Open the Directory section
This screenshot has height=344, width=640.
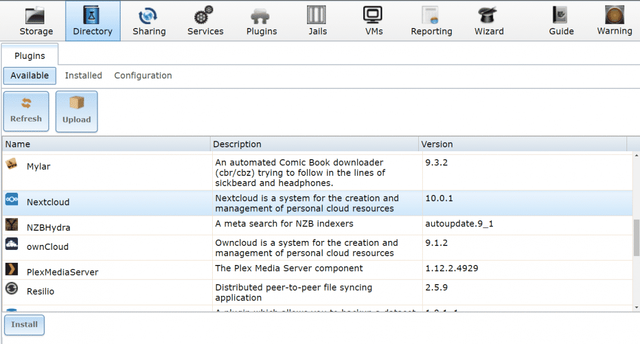pos(93,21)
